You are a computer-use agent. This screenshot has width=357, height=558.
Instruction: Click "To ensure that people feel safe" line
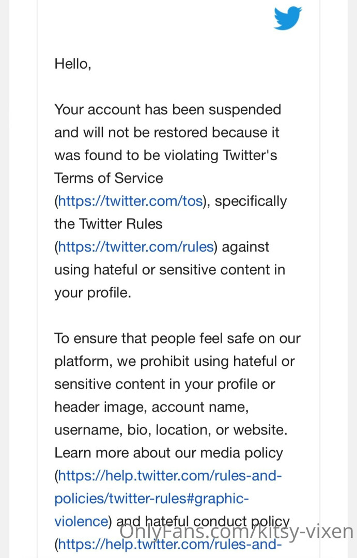tap(177, 338)
